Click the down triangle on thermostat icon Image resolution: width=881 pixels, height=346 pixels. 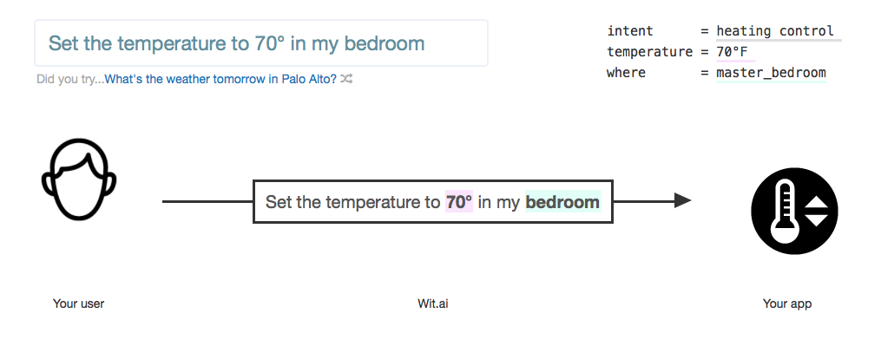(x=817, y=219)
